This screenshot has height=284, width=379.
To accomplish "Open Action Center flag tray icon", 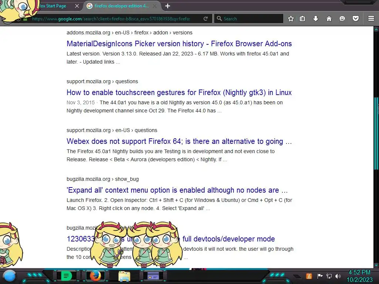I will point(320,276).
